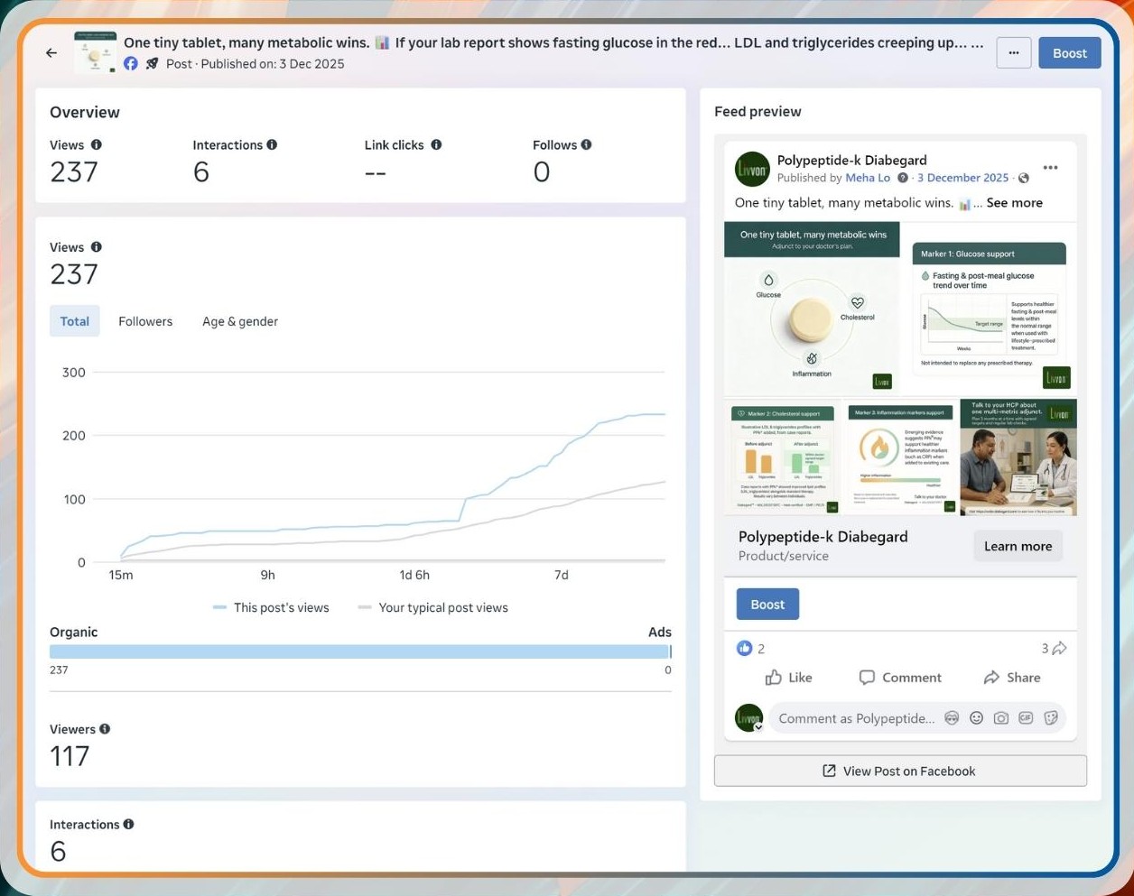Click the info icon next to Overview Views
The width and height of the screenshot is (1134, 896).
pyautogui.click(x=97, y=145)
